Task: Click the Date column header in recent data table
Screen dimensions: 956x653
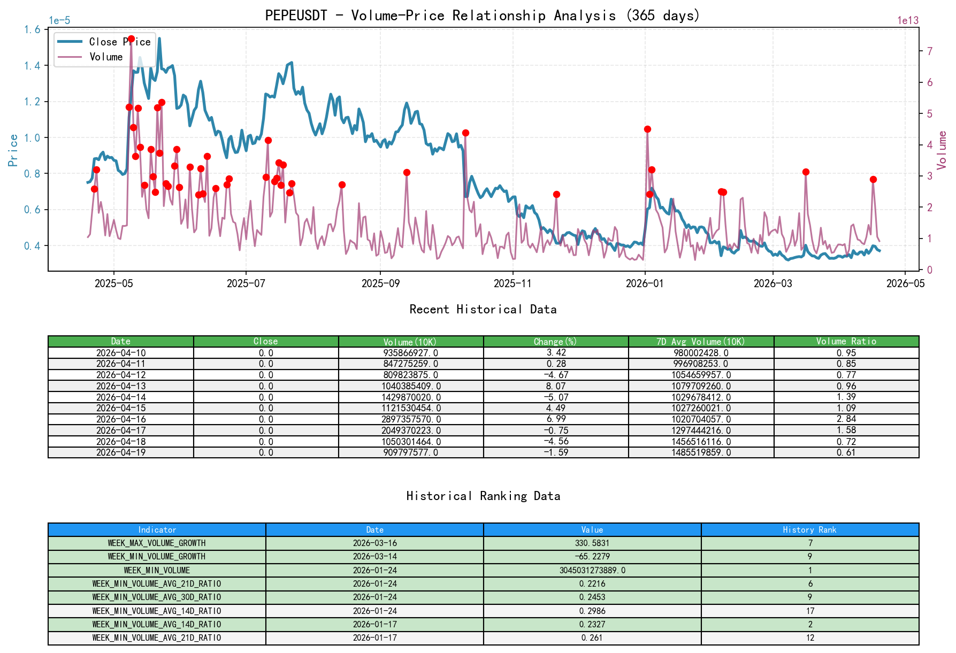Action: (x=121, y=341)
